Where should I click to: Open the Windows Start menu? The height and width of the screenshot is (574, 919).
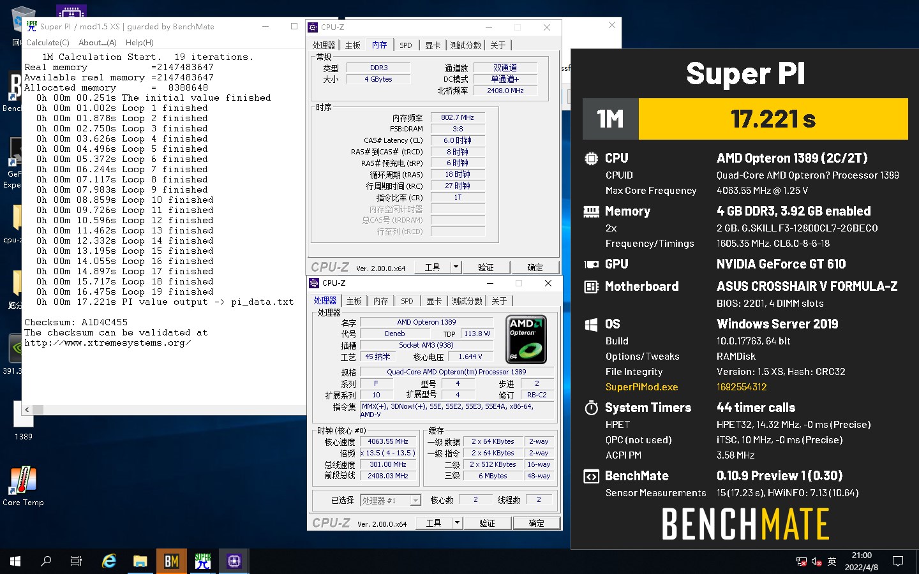15,561
